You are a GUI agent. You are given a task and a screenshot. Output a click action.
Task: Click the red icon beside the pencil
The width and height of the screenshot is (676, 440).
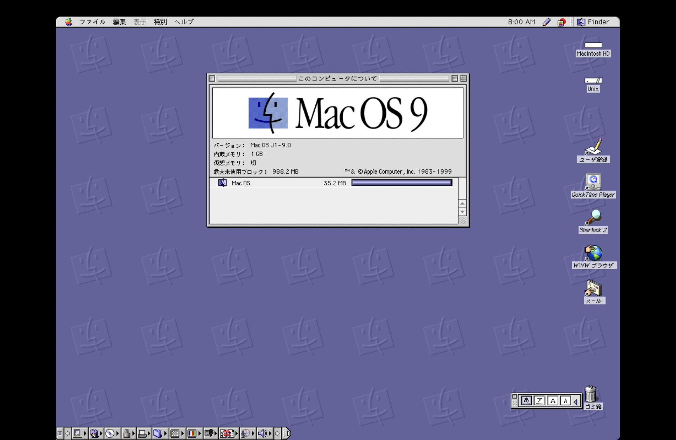pyautogui.click(x=561, y=22)
